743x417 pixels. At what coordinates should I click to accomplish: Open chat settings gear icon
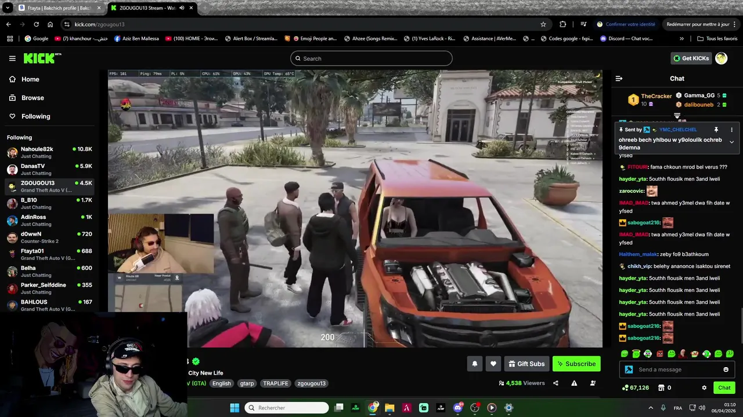tap(704, 387)
